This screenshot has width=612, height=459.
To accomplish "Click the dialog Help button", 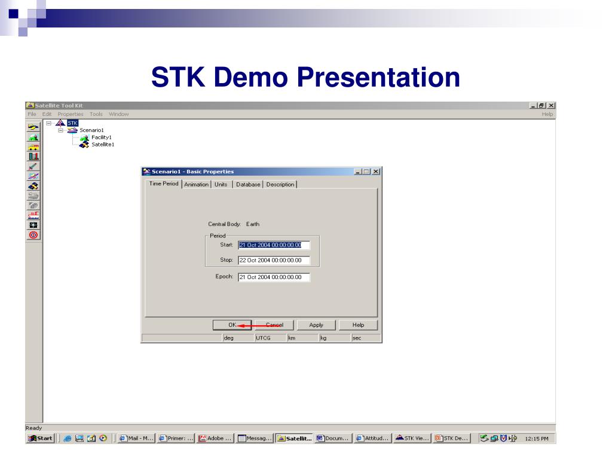I will pos(359,325).
